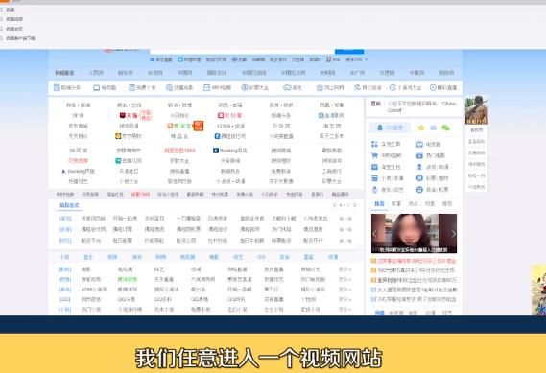Open green-highlighted 腾讯视频 in [视频] row
This screenshot has width=546, height=373.
(x=128, y=279)
